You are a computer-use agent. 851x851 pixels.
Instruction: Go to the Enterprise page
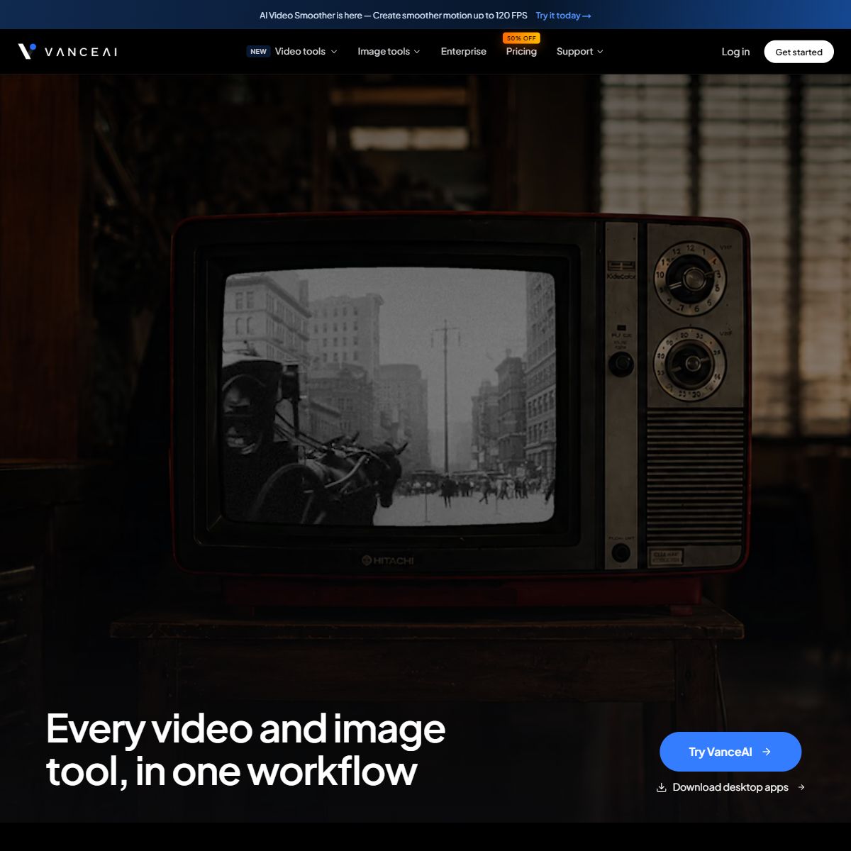pos(464,51)
